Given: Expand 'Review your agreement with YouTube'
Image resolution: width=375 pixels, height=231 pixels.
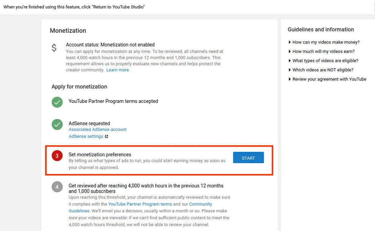Looking at the screenshot, I should pyautogui.click(x=329, y=79).
